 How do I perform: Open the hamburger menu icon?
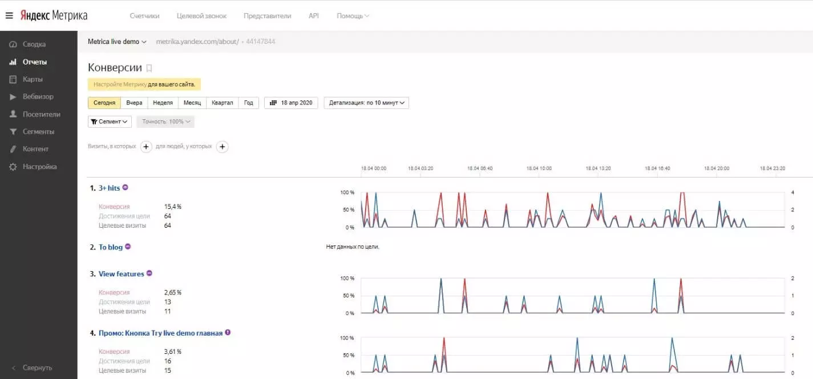pos(9,15)
